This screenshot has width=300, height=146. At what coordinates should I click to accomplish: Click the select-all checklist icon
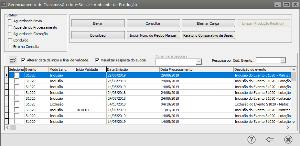pyautogui.click(x=13, y=60)
